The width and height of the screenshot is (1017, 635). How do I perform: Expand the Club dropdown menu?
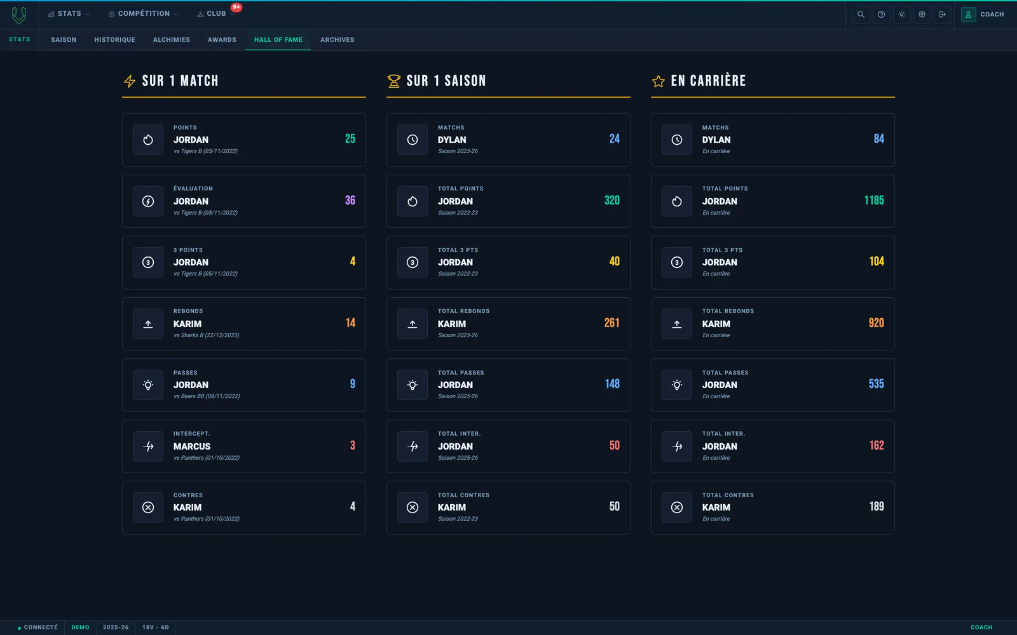click(x=216, y=14)
